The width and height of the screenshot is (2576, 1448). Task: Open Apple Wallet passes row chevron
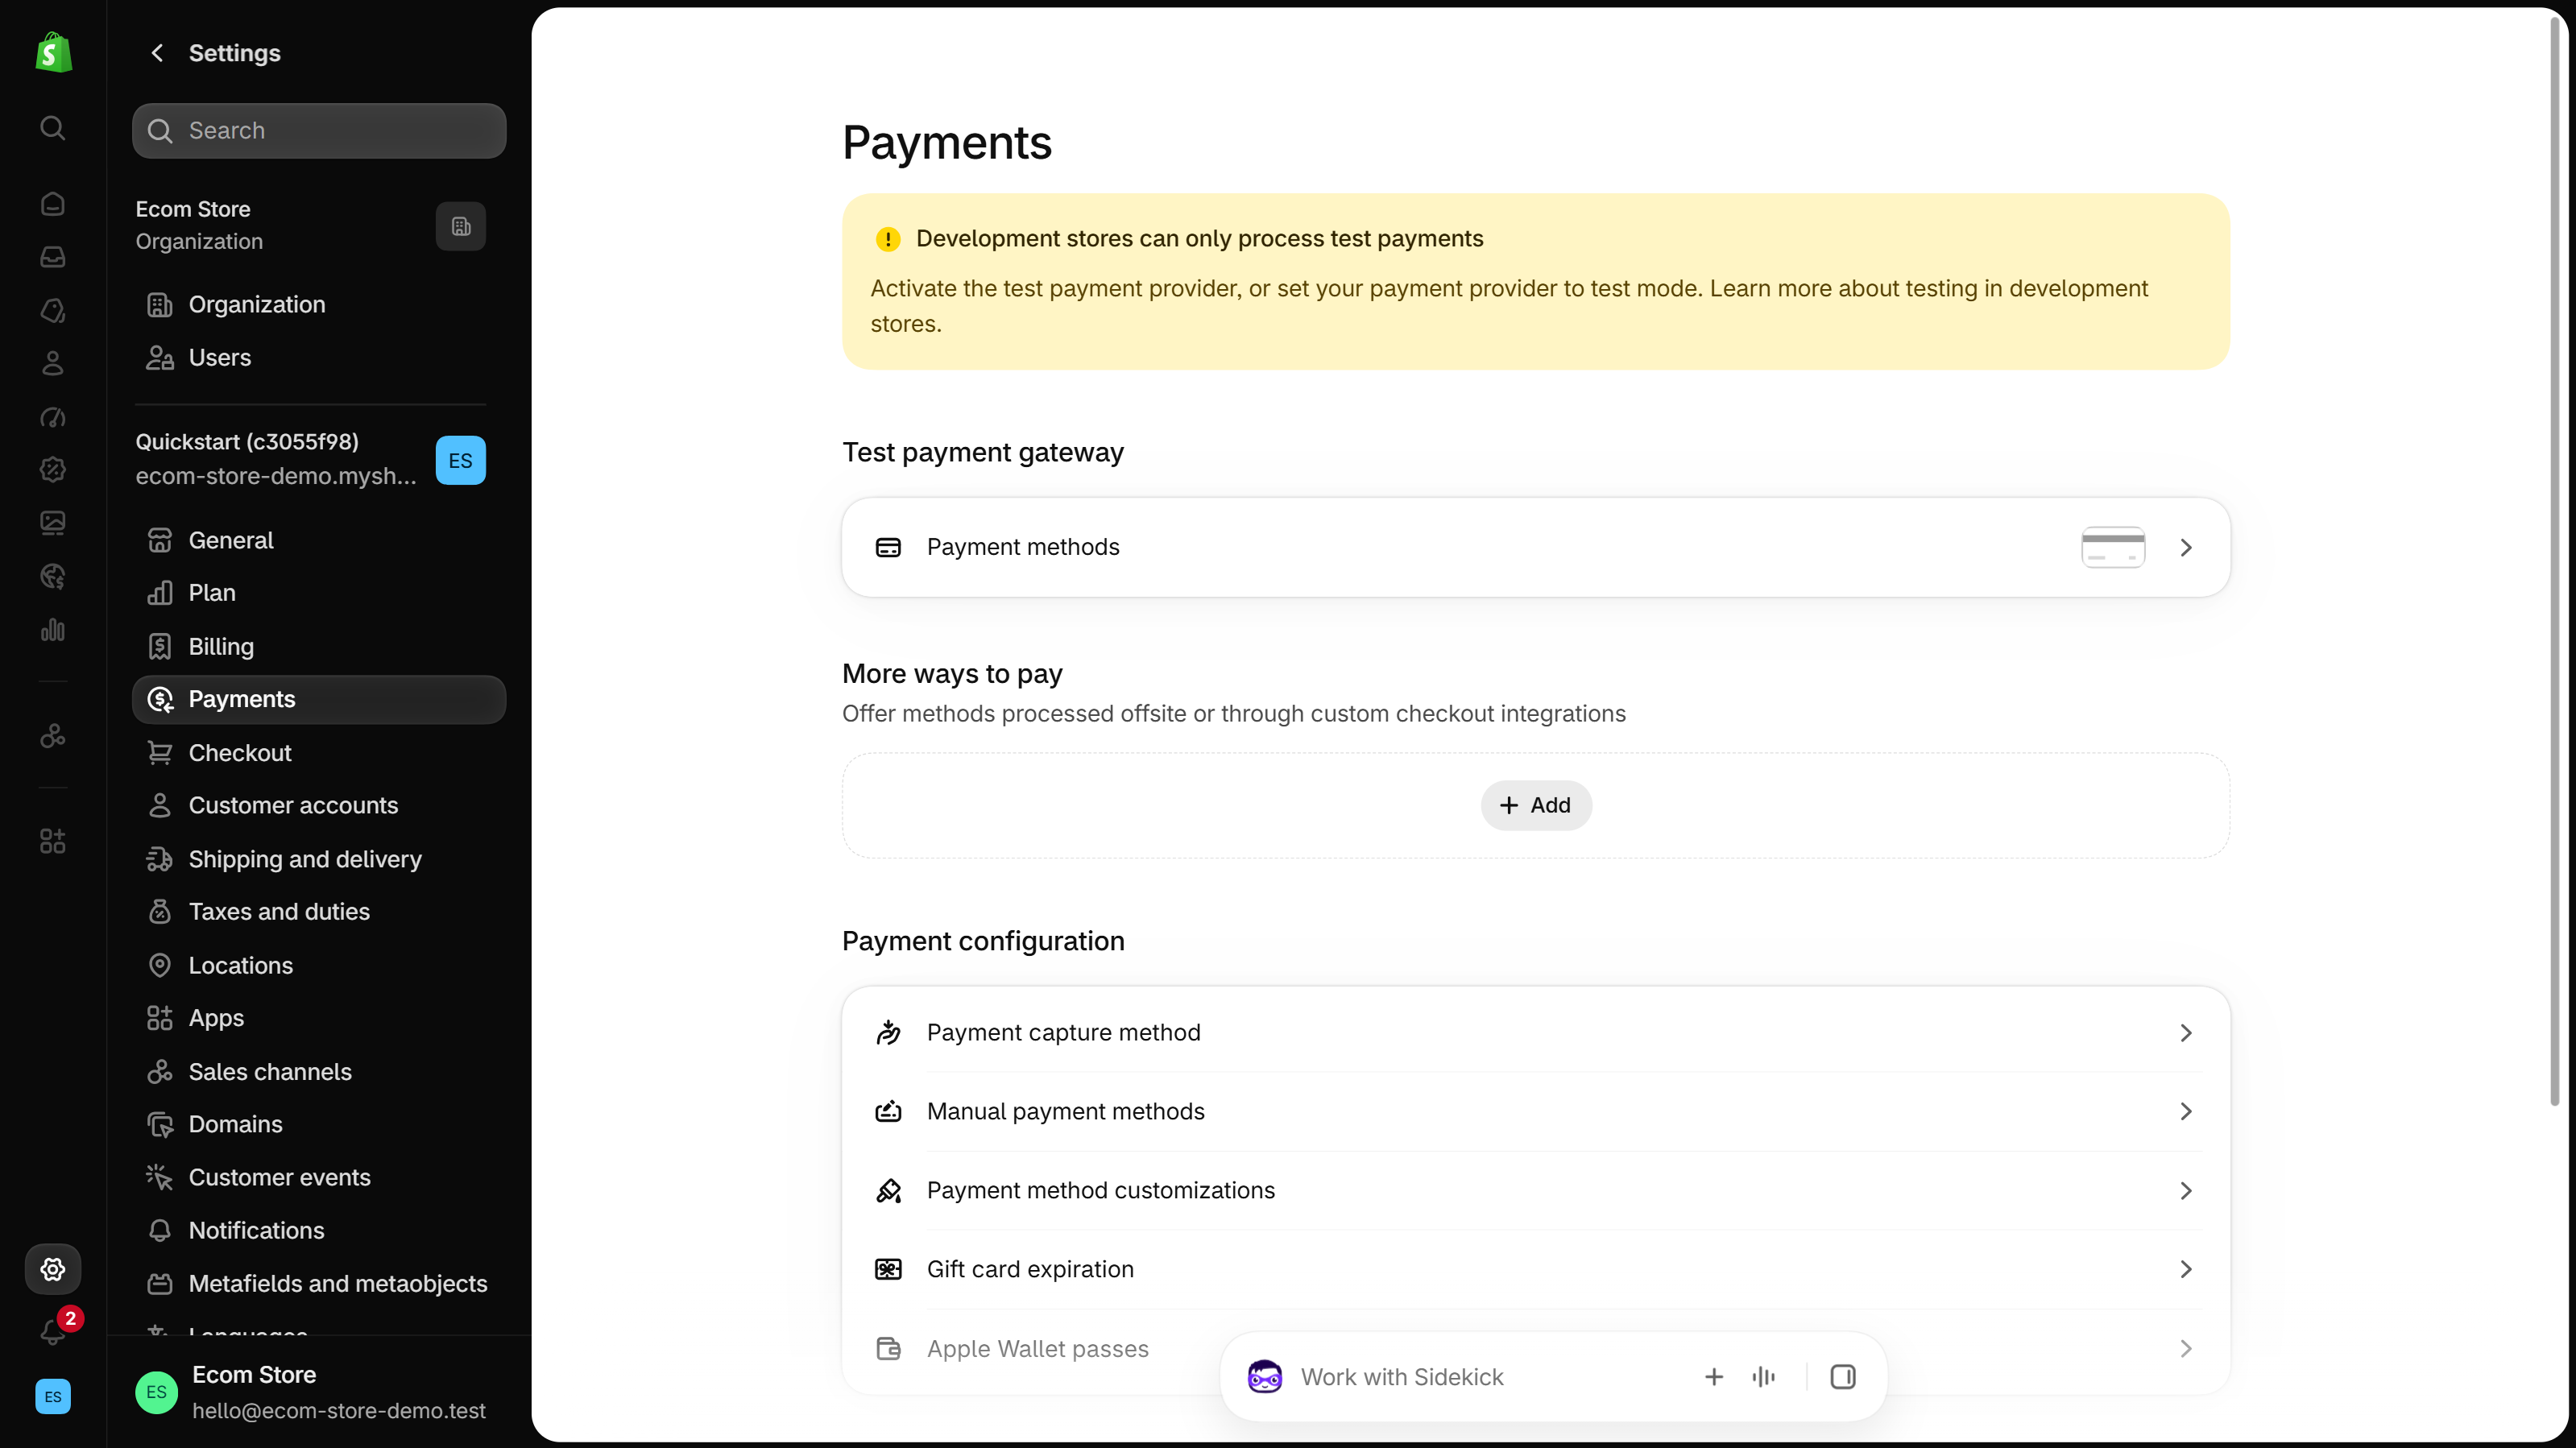click(x=2186, y=1348)
